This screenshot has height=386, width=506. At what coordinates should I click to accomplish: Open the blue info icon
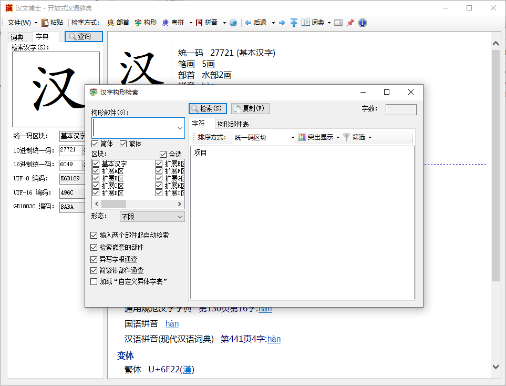[362, 23]
